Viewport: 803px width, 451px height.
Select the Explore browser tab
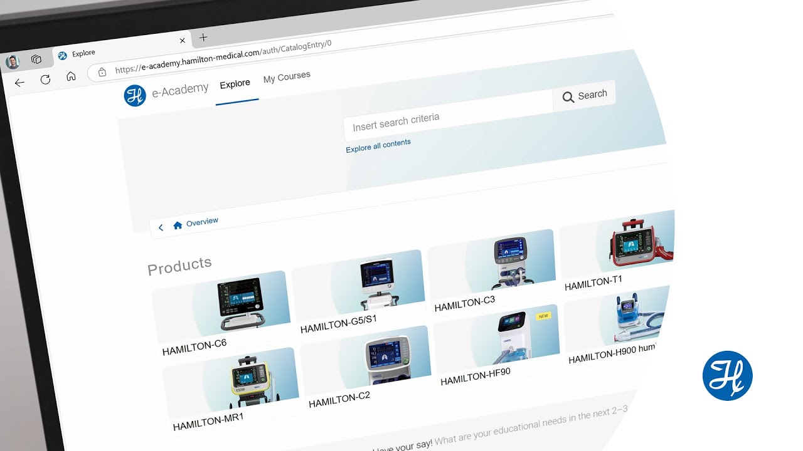tap(122, 49)
